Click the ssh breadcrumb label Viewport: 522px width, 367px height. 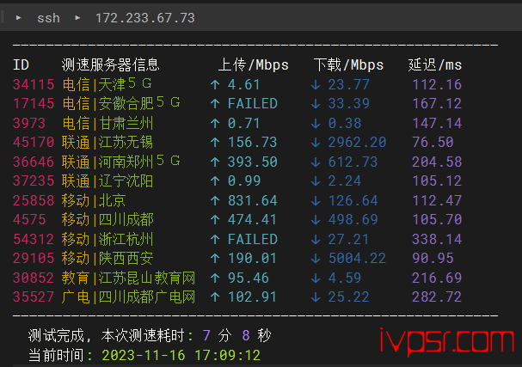49,18
